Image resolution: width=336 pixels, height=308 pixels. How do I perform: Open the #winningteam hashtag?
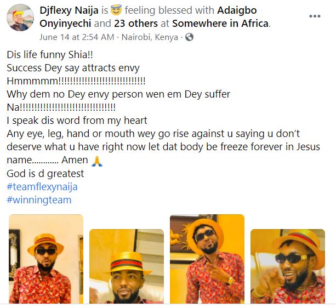pyautogui.click(x=39, y=200)
